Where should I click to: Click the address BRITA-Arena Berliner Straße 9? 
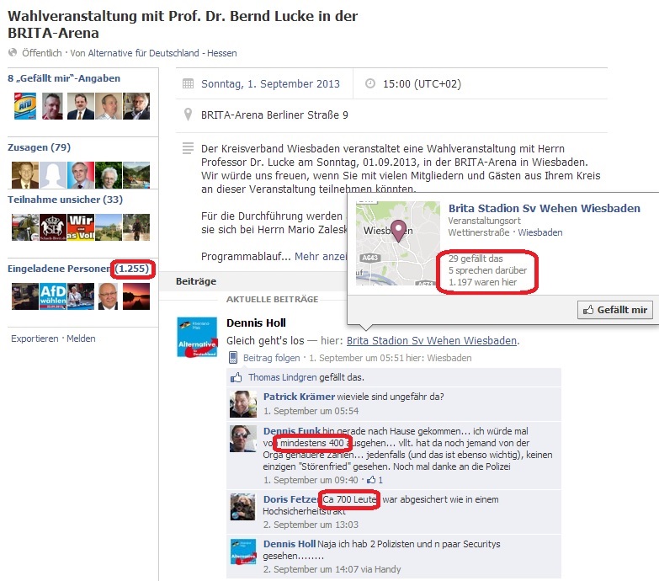pyautogui.click(x=274, y=115)
